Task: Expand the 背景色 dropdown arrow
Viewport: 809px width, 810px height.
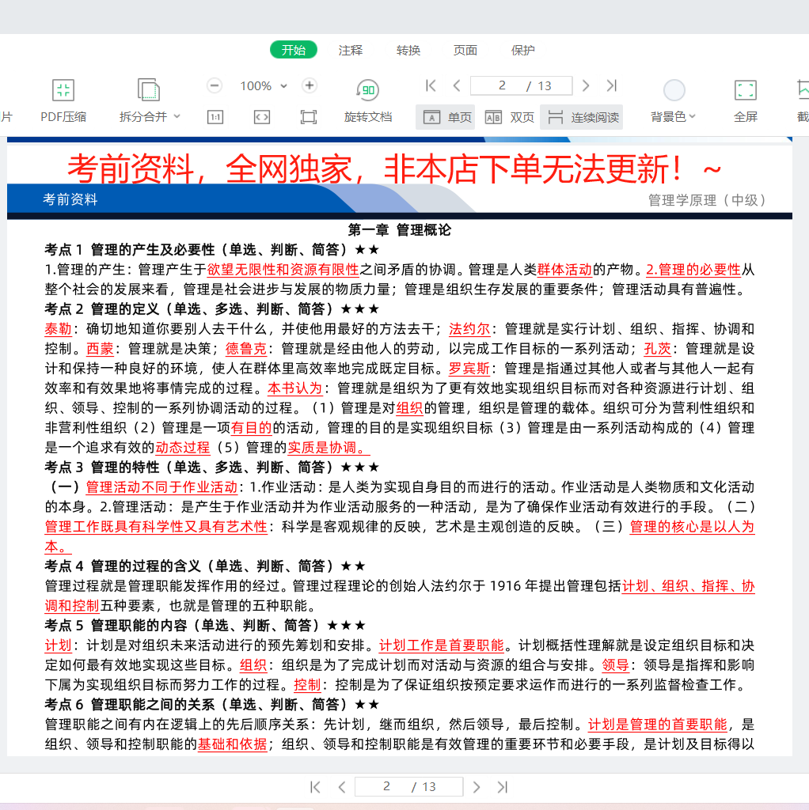Action: coord(692,116)
